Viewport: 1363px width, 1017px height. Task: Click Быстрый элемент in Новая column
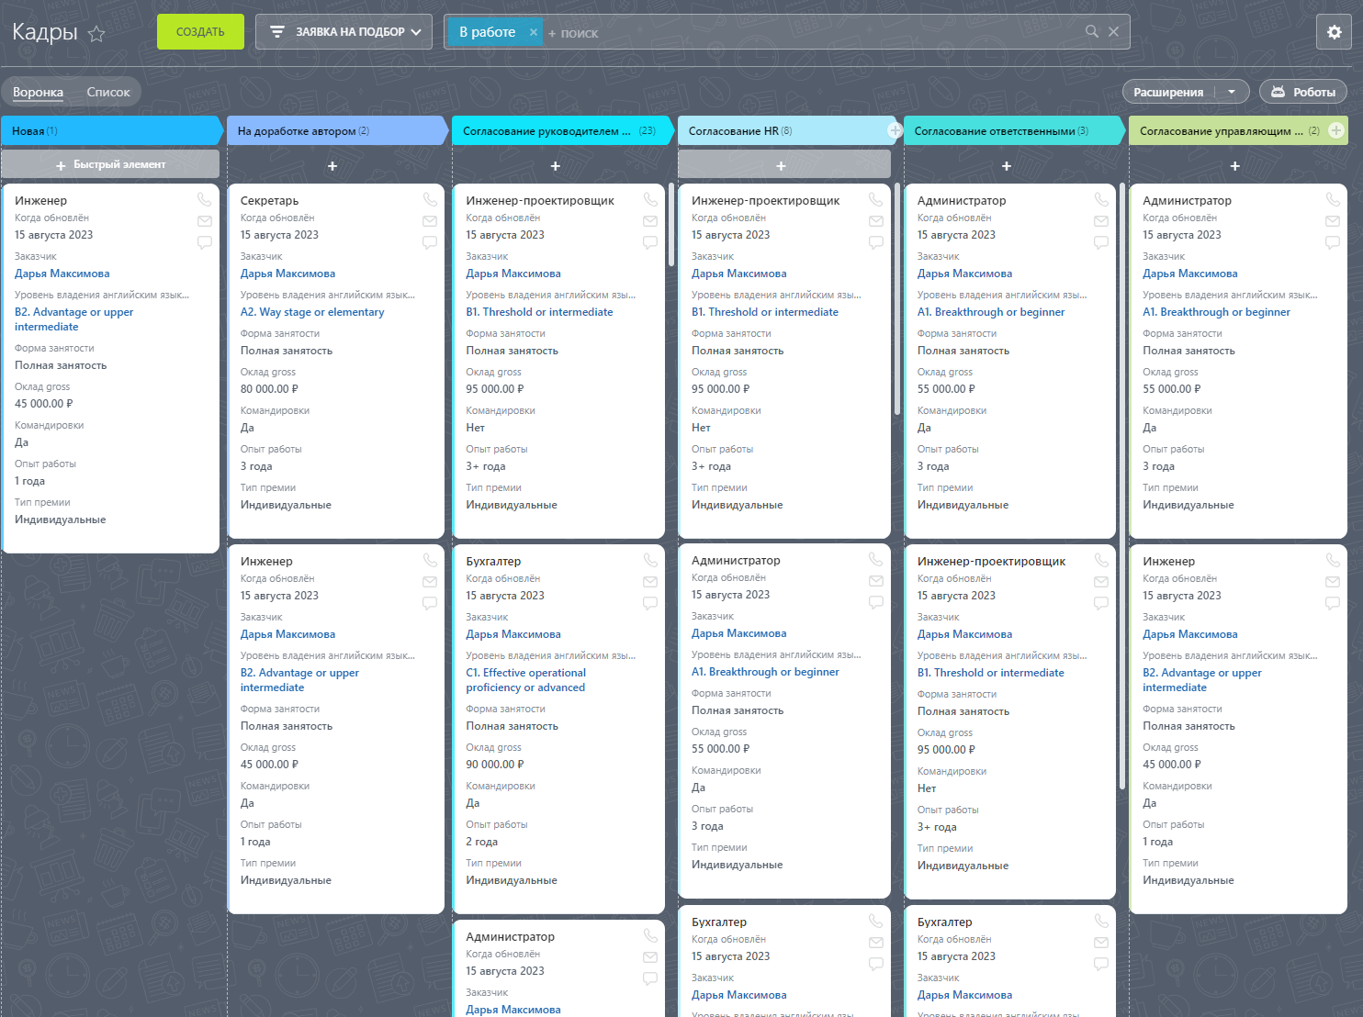pyautogui.click(x=110, y=164)
